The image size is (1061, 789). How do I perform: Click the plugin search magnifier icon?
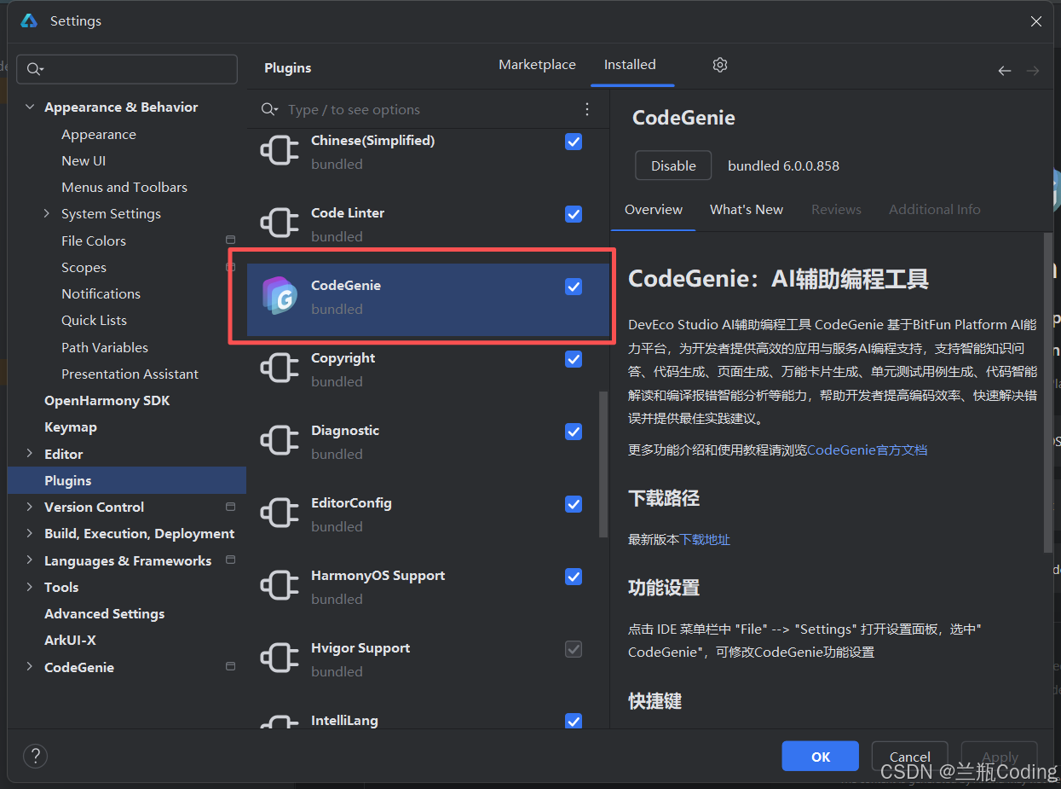click(269, 109)
